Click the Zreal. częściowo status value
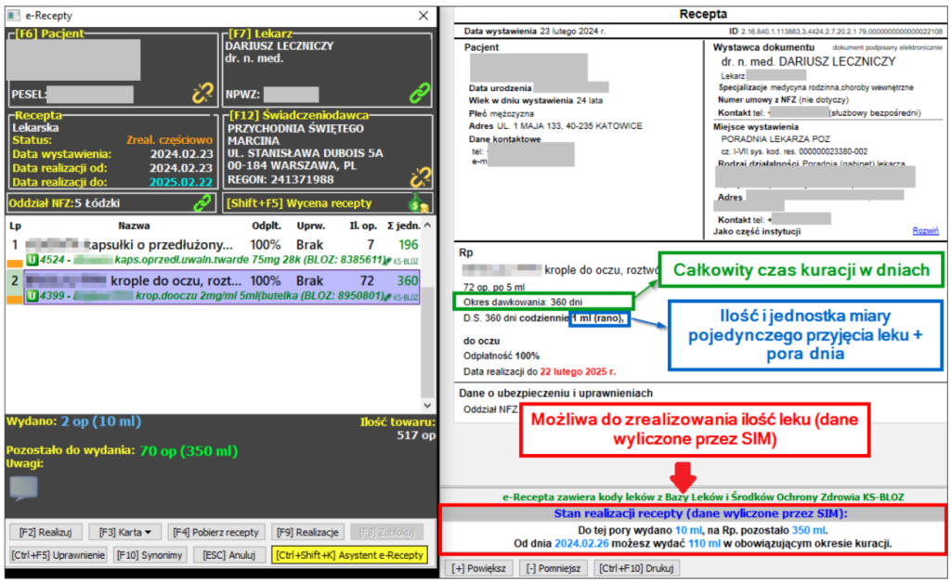951x582 pixels. tap(169, 140)
